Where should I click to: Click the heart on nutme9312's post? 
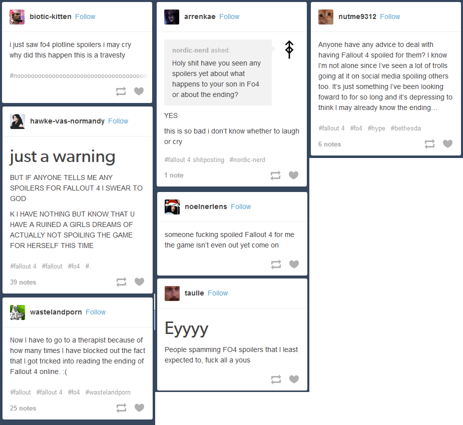pos(447,144)
